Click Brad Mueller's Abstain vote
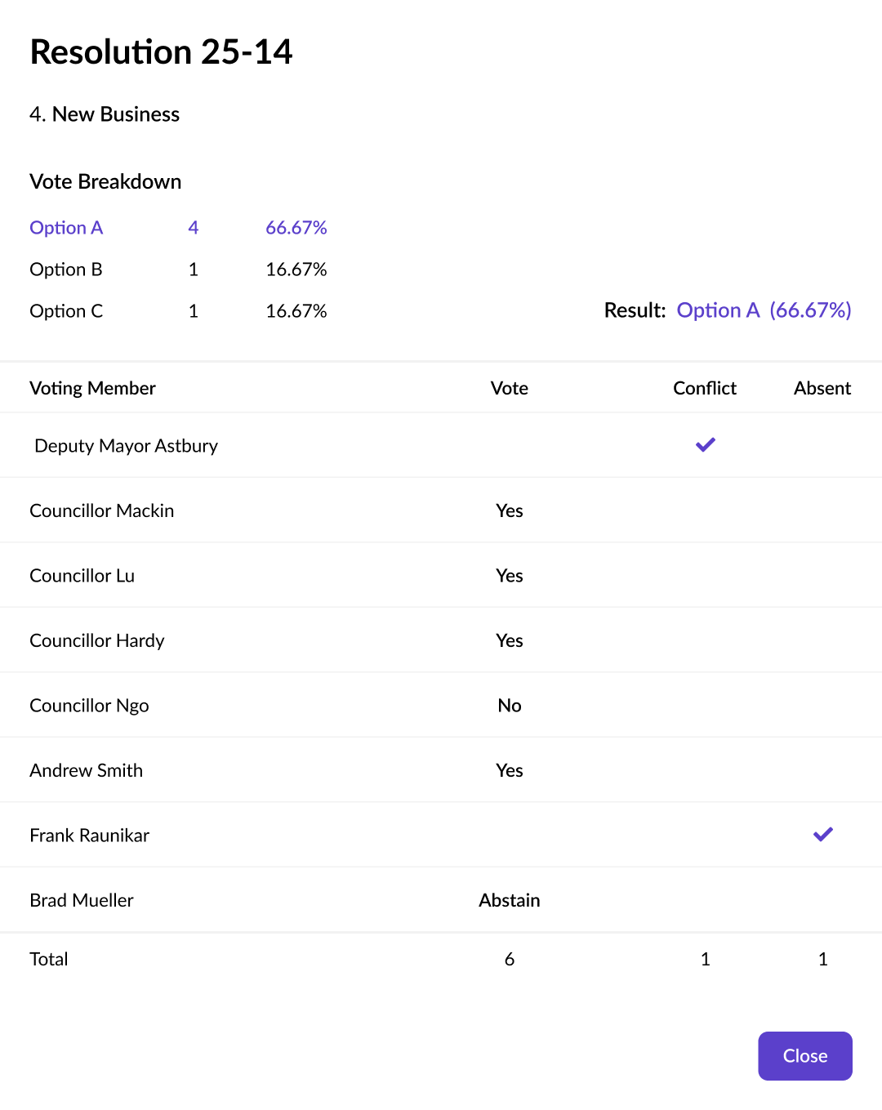This screenshot has height=1110, width=882. click(x=510, y=900)
